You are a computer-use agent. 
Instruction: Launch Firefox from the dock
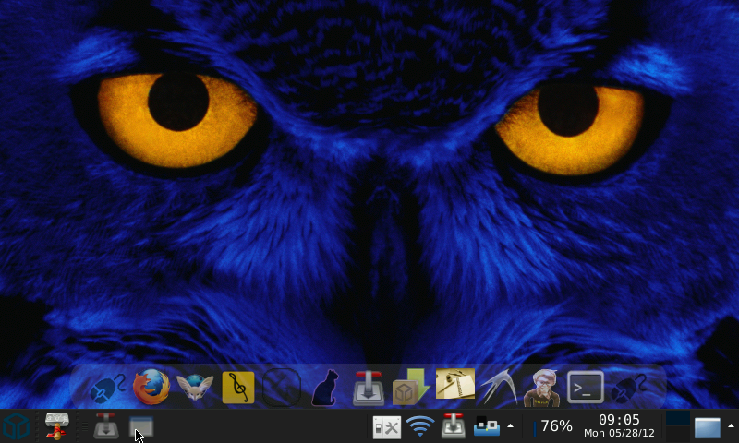pyautogui.click(x=151, y=388)
